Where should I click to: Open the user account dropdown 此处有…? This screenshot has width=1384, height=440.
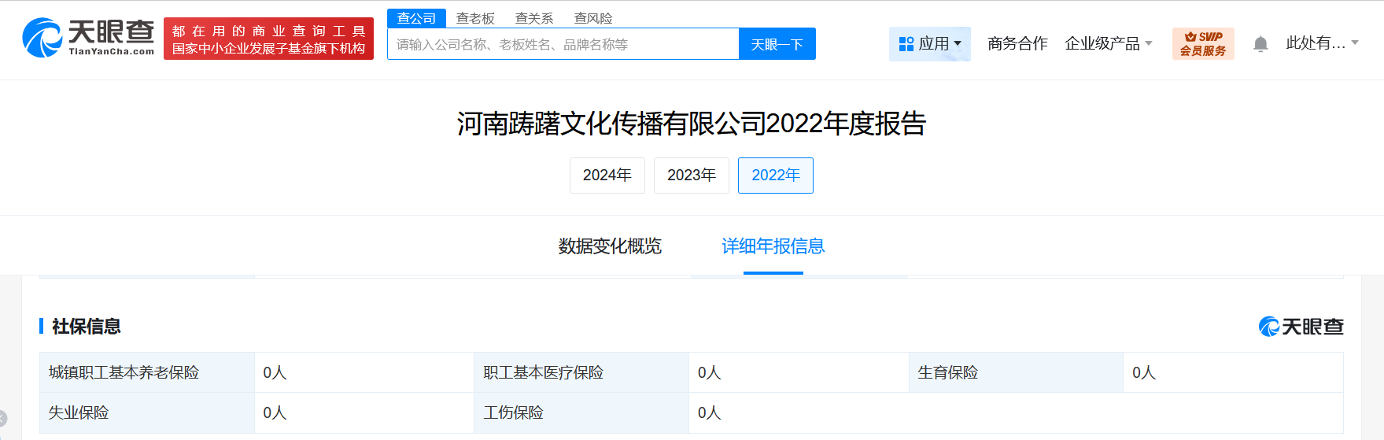(1322, 43)
